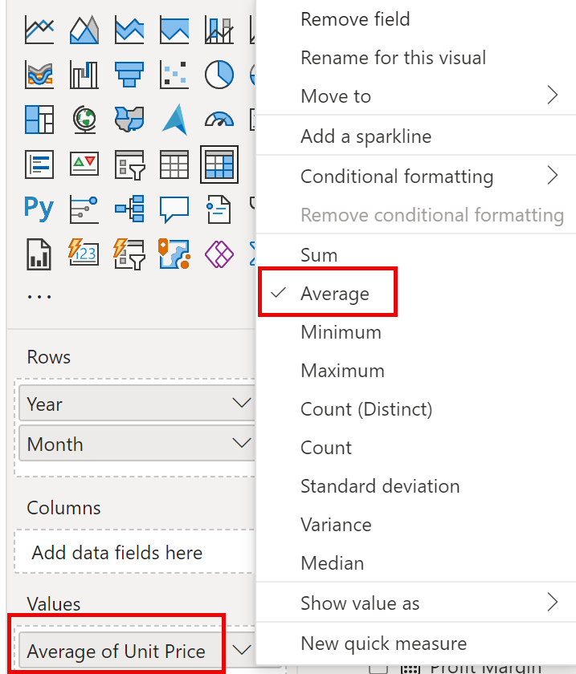Viewport: 576px width, 674px height.
Task: Open Average of Unit Price dropdown arrow
Action: [242, 649]
